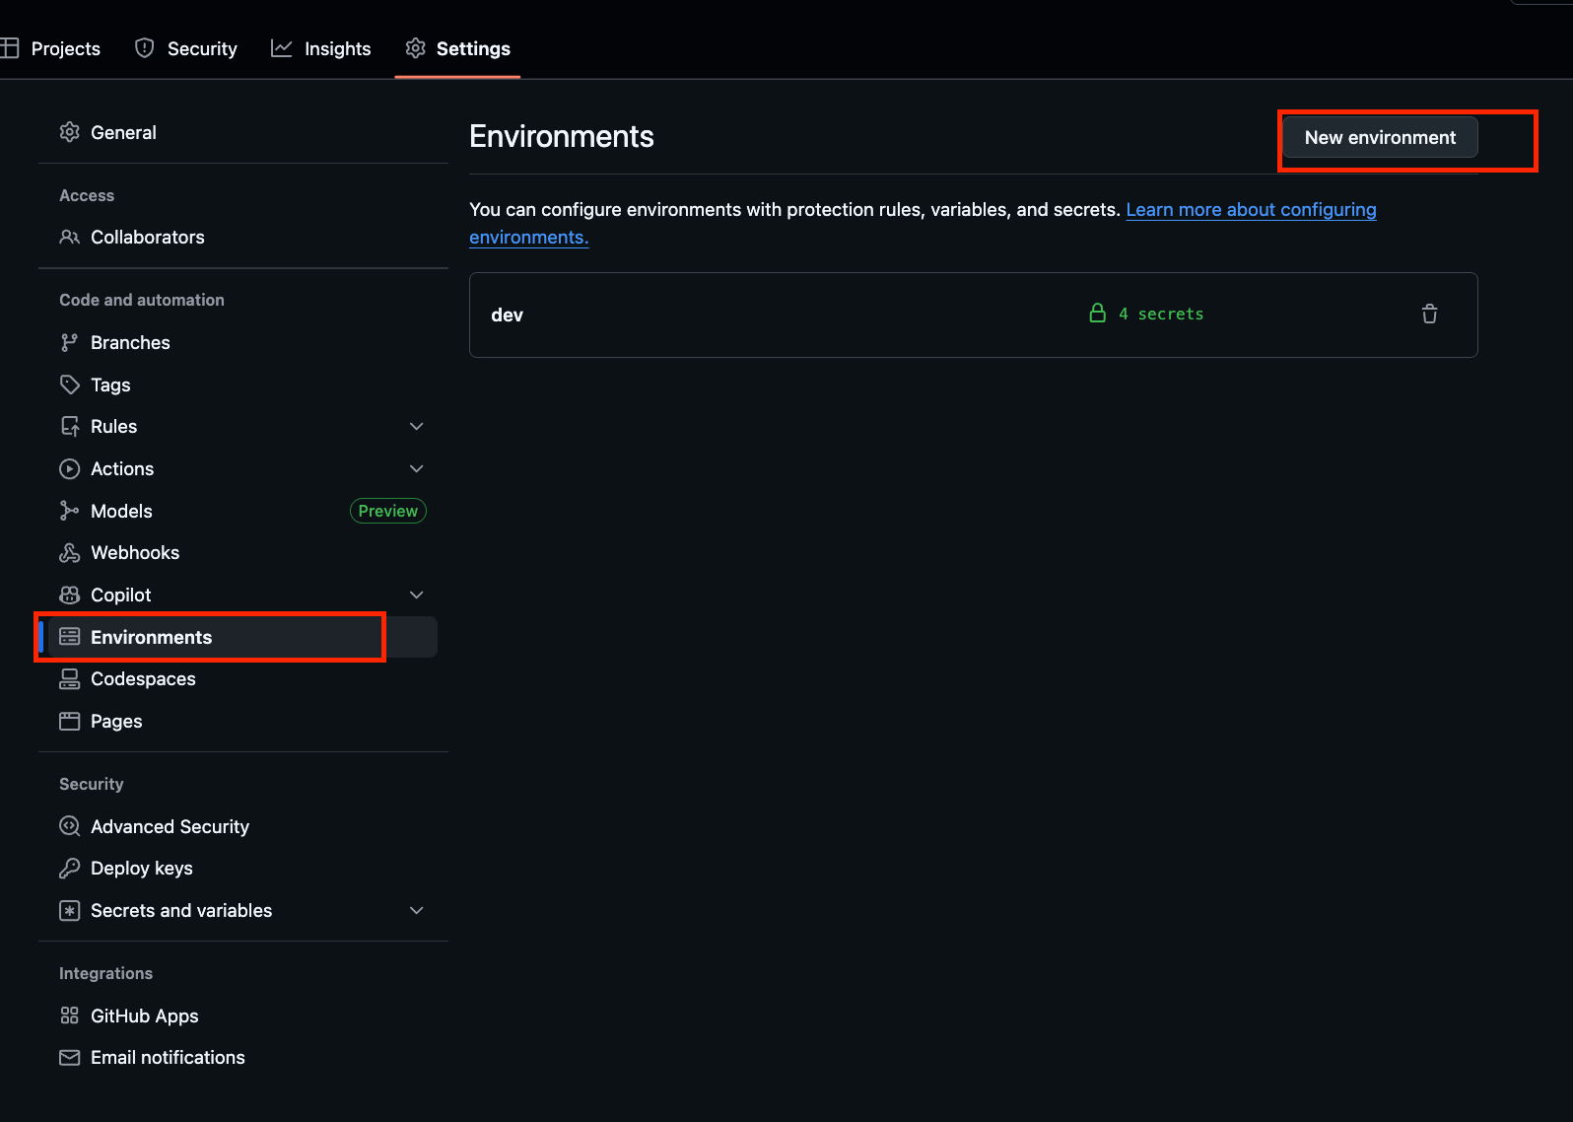The image size is (1573, 1122).
Task: Click the GitHub Apps grid icon
Action: pyautogui.click(x=69, y=1016)
